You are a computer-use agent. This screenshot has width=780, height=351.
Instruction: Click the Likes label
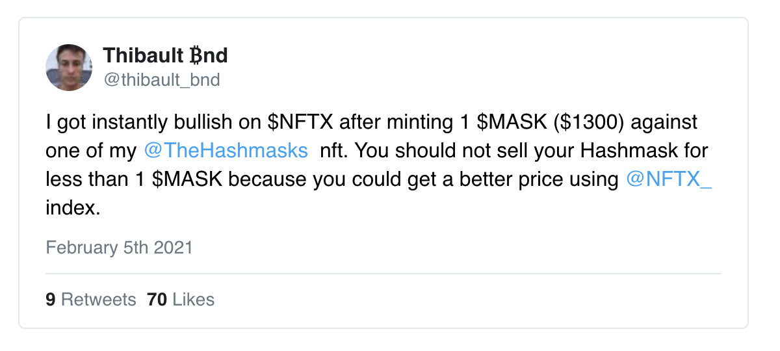(x=193, y=299)
